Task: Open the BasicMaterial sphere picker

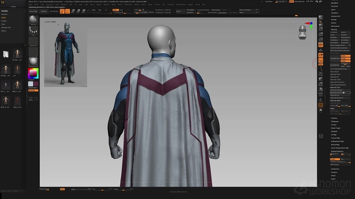Action: (33, 62)
